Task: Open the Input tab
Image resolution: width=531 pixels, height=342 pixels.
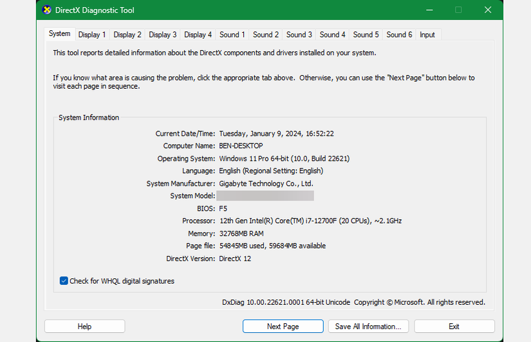Action: pos(427,35)
